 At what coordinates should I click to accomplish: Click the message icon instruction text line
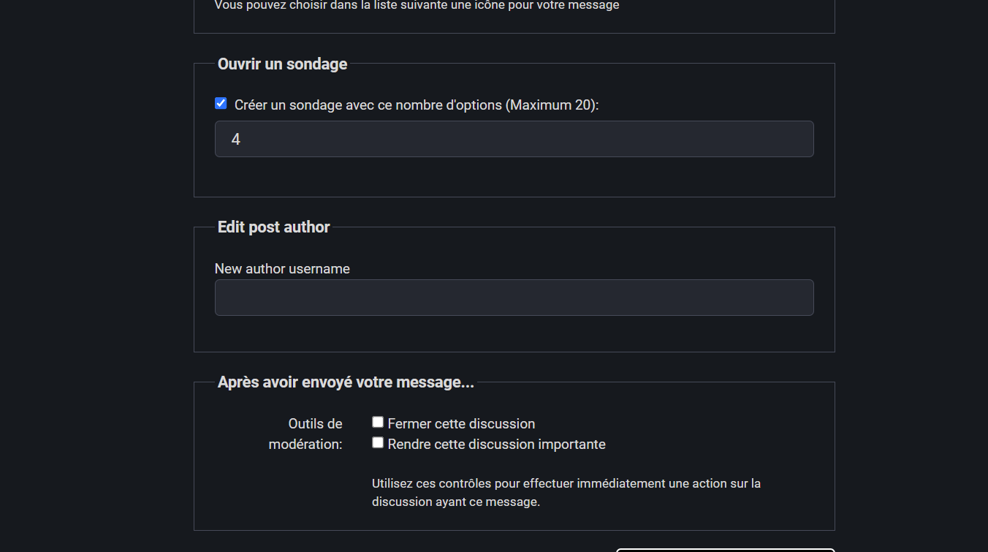(416, 5)
